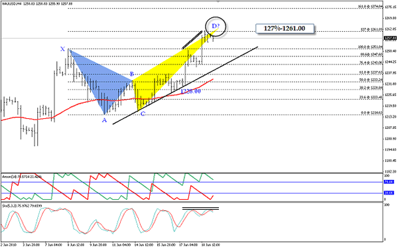Select the point C label near trendline

pyautogui.click(x=143, y=114)
